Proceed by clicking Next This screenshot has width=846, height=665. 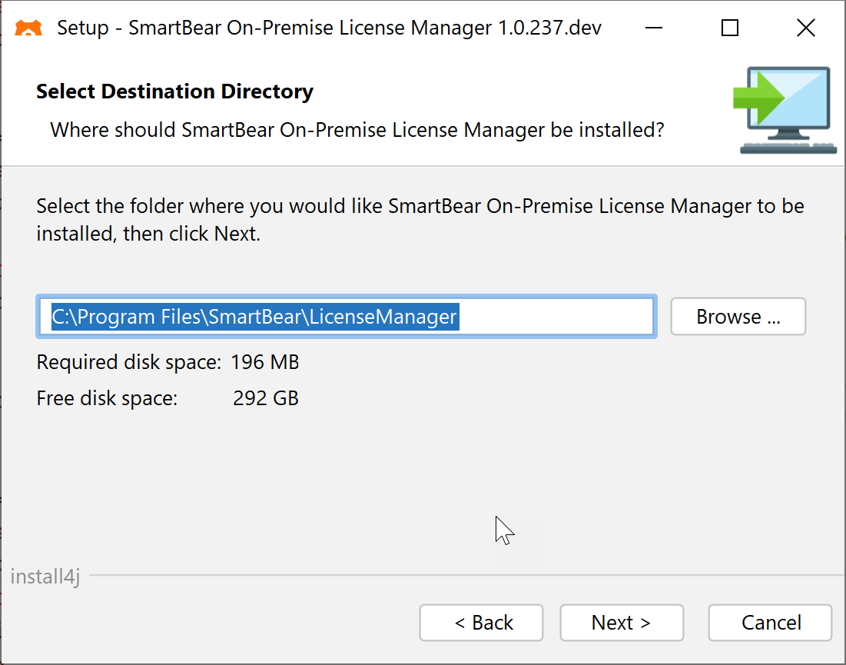click(621, 623)
